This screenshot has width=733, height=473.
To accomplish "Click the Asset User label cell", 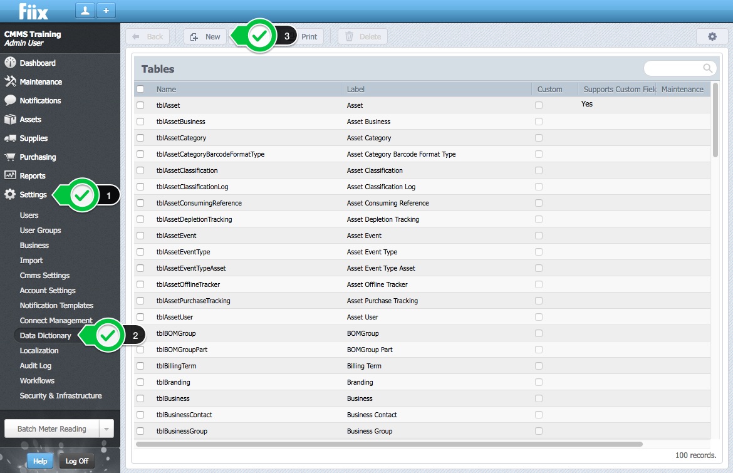I will tap(362, 317).
